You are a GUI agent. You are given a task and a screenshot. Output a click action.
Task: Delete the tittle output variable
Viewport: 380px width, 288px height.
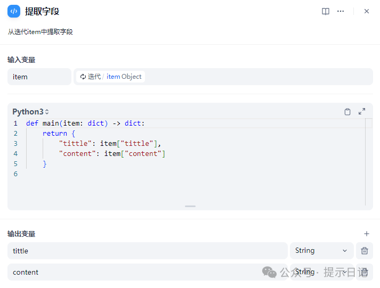click(x=365, y=251)
